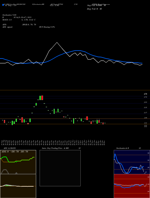Click the 2.35 price axis label

145,107
